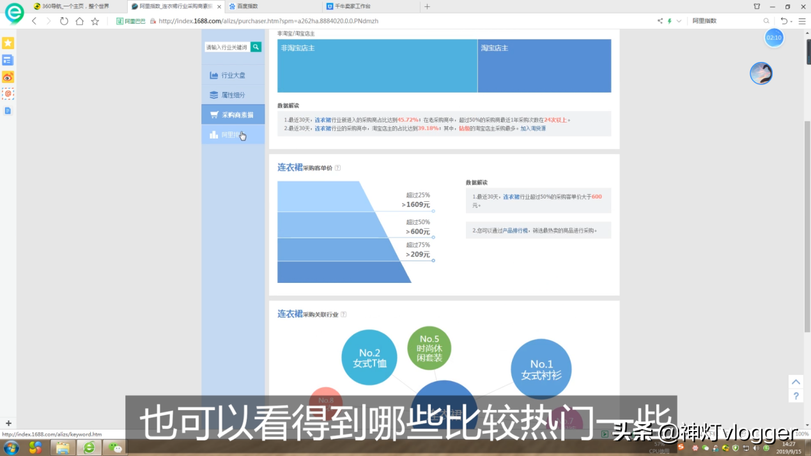Open the Weibo sidebar icon

[x=8, y=77]
